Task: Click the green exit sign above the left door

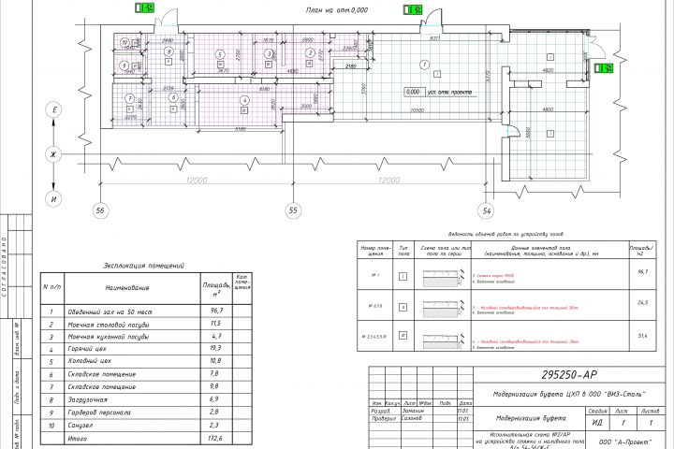Action: pyautogui.click(x=144, y=7)
